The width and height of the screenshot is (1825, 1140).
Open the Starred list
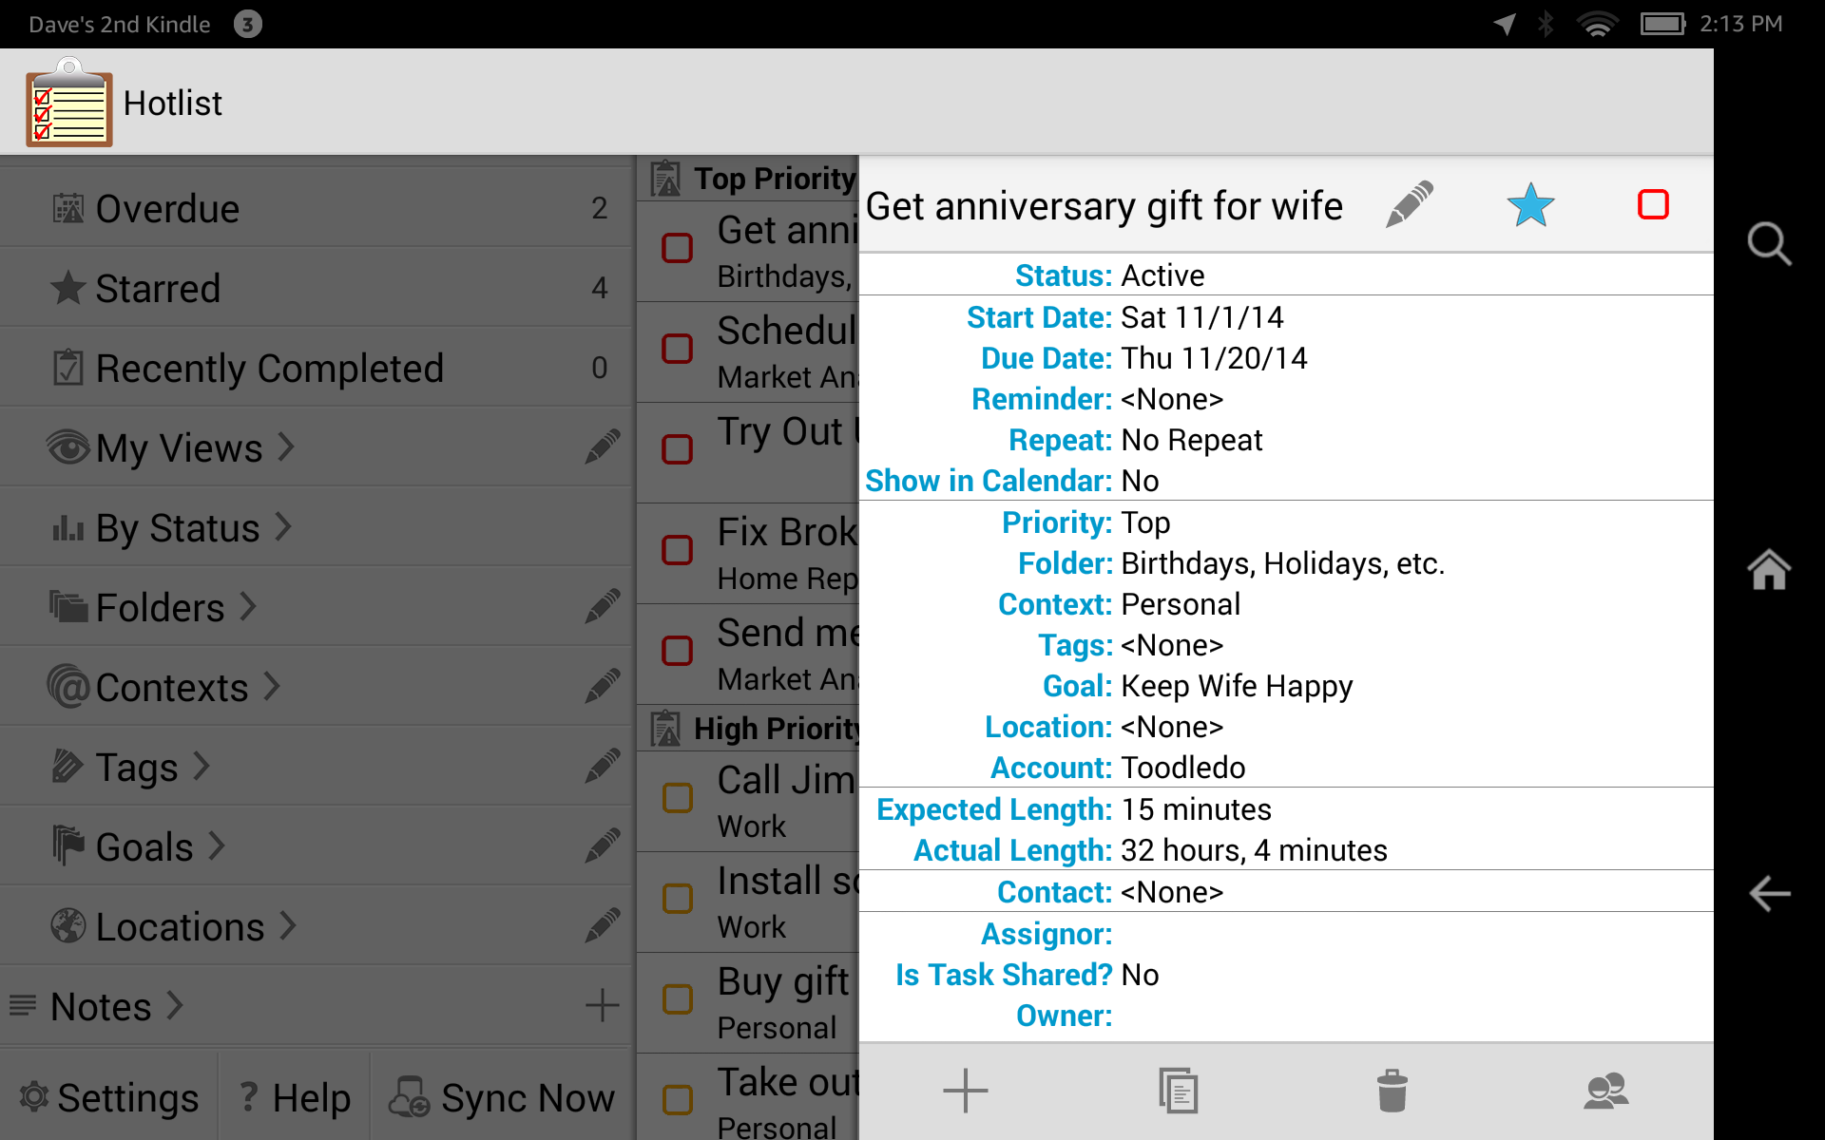pos(158,288)
